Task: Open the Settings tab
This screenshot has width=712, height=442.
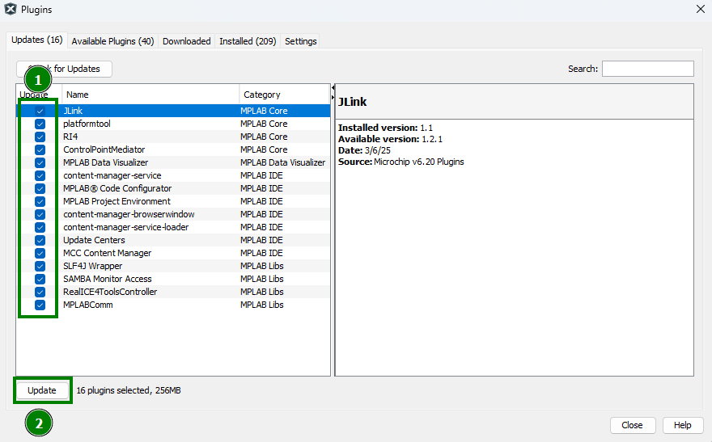Action: coord(301,41)
